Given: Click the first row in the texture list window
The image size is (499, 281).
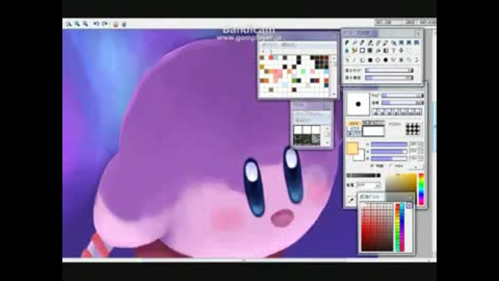Looking at the screenshot, I should (311, 114).
